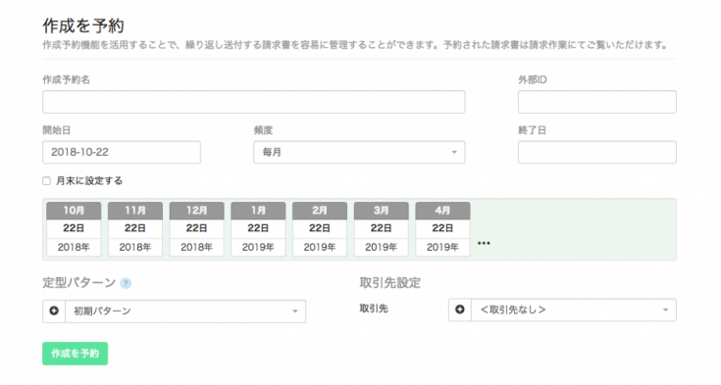
Task: Select the 4月 22日 2019年 date card
Action: click(442, 229)
